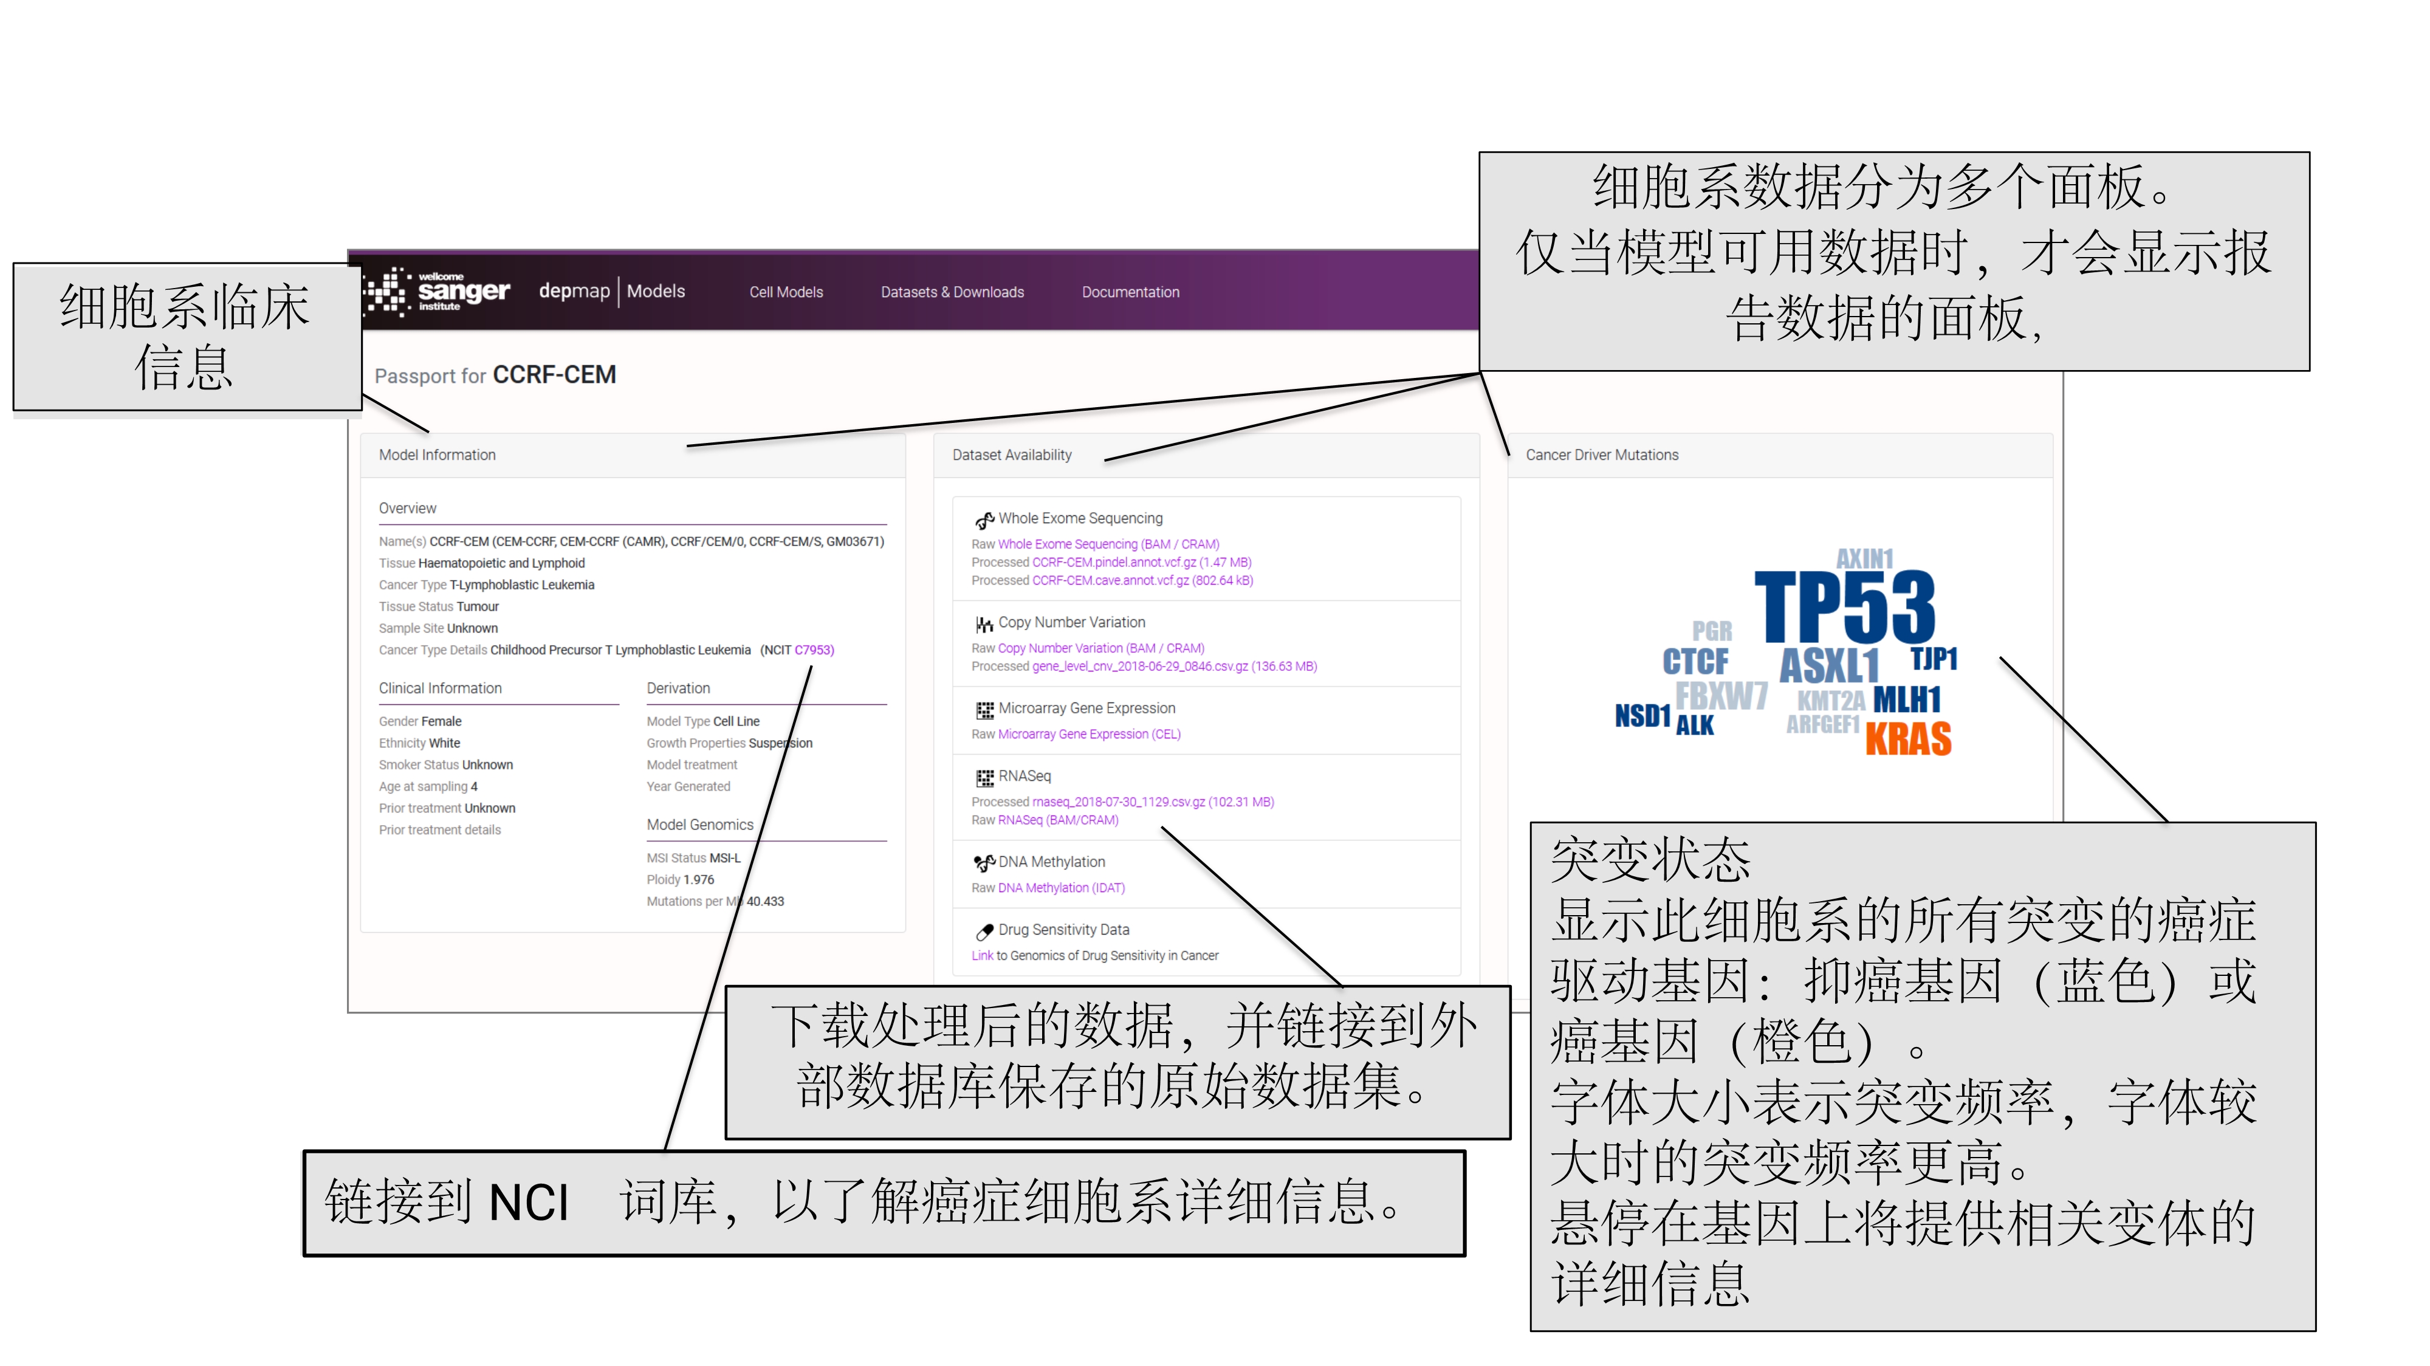Click the Drug Sensitivity Data pill icon
The height and width of the screenshot is (1366, 2430).
[984, 931]
